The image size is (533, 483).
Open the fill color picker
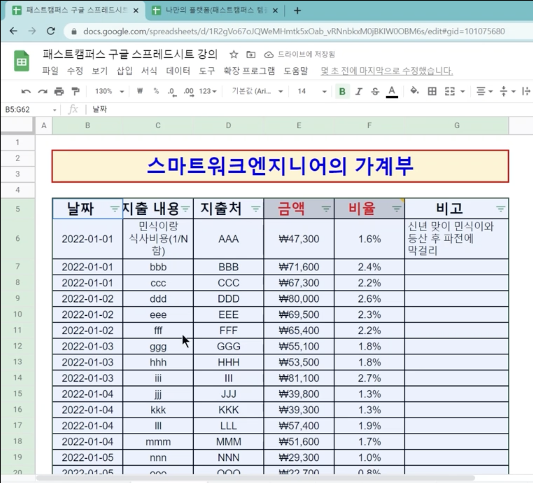pyautogui.click(x=414, y=91)
